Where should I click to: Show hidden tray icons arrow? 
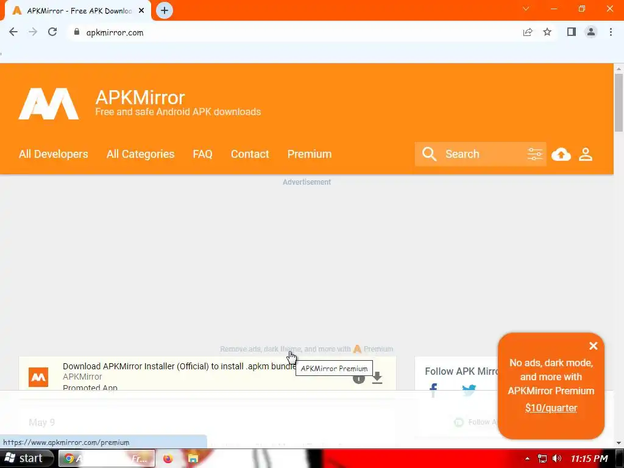pos(527,458)
